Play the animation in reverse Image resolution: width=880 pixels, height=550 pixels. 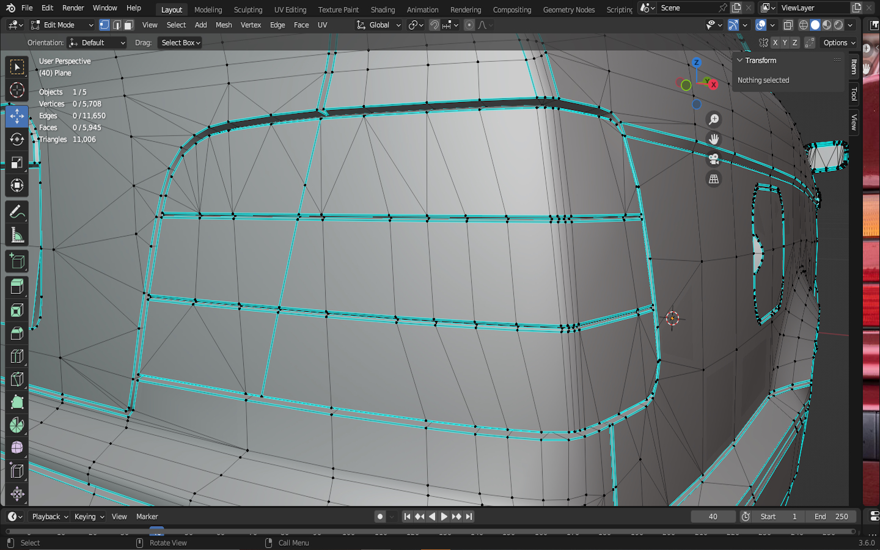tap(432, 516)
